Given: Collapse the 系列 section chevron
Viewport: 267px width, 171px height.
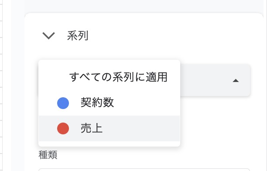Looking at the screenshot, I should coord(48,36).
